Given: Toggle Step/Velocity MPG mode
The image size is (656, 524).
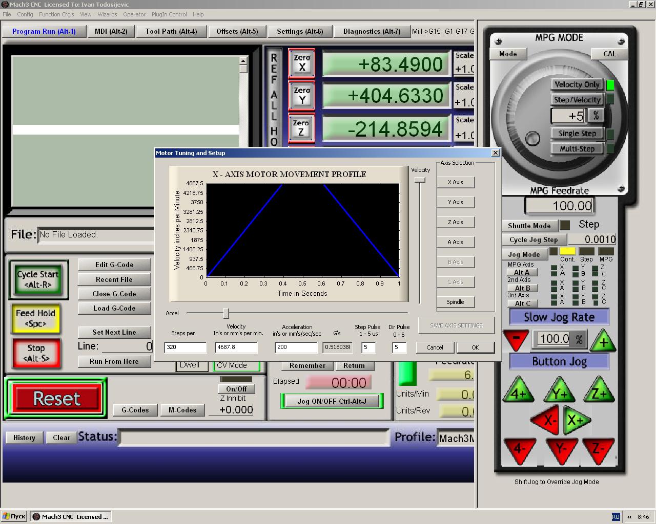Looking at the screenshot, I should click(x=577, y=100).
